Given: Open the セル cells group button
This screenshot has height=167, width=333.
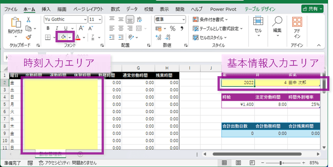Looking at the screenshot, I should pyautogui.click(x=258, y=26).
